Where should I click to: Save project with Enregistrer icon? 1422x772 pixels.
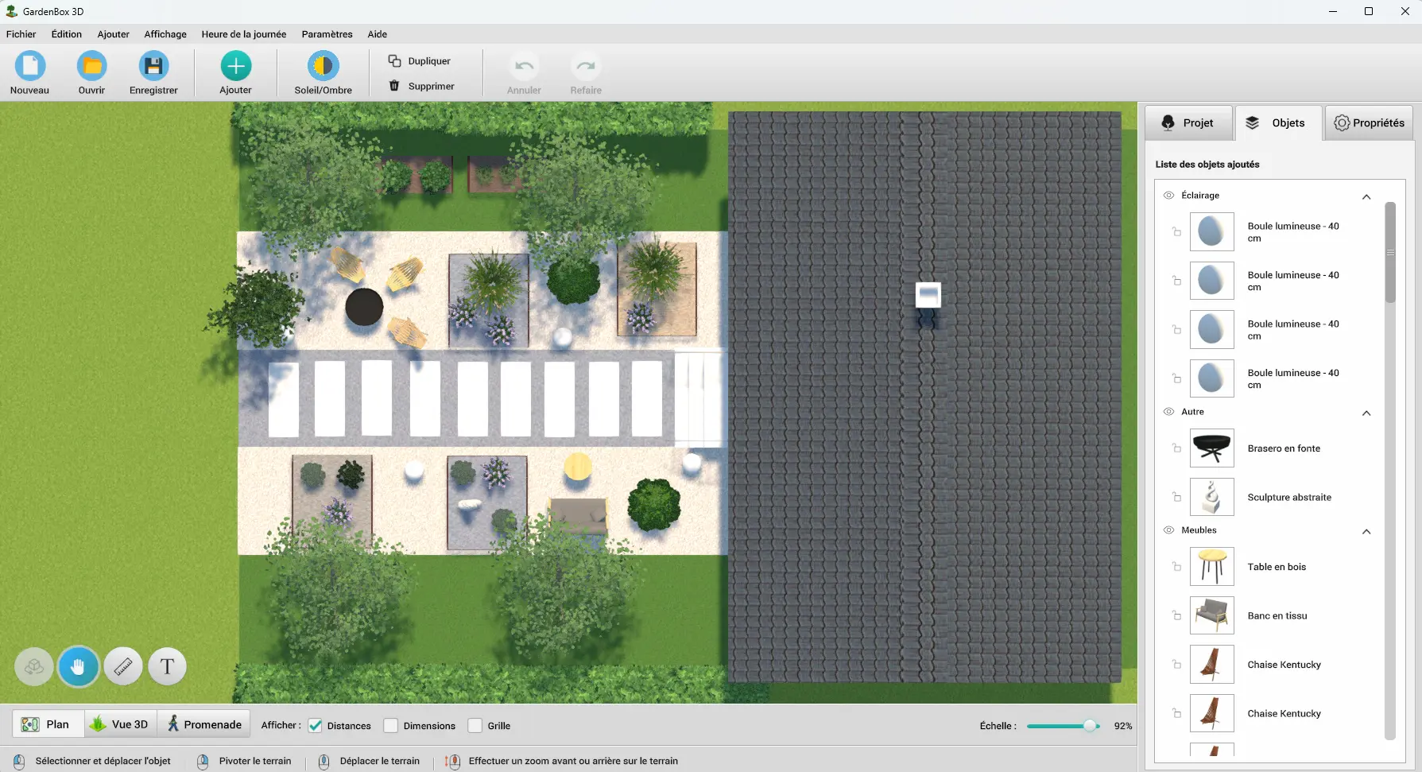click(x=153, y=66)
